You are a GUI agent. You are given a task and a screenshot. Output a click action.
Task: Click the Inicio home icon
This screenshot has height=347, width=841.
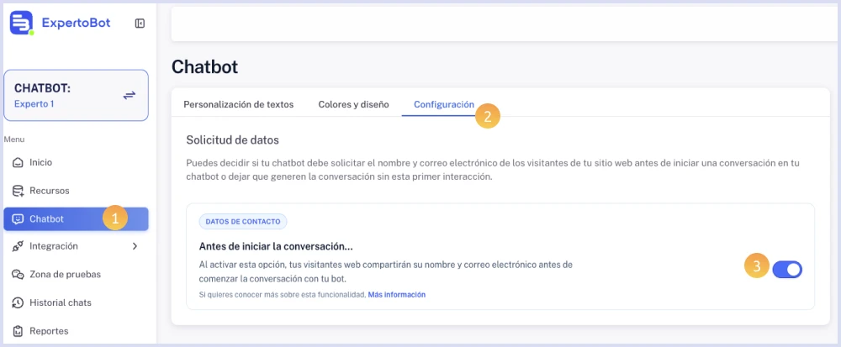[18, 162]
